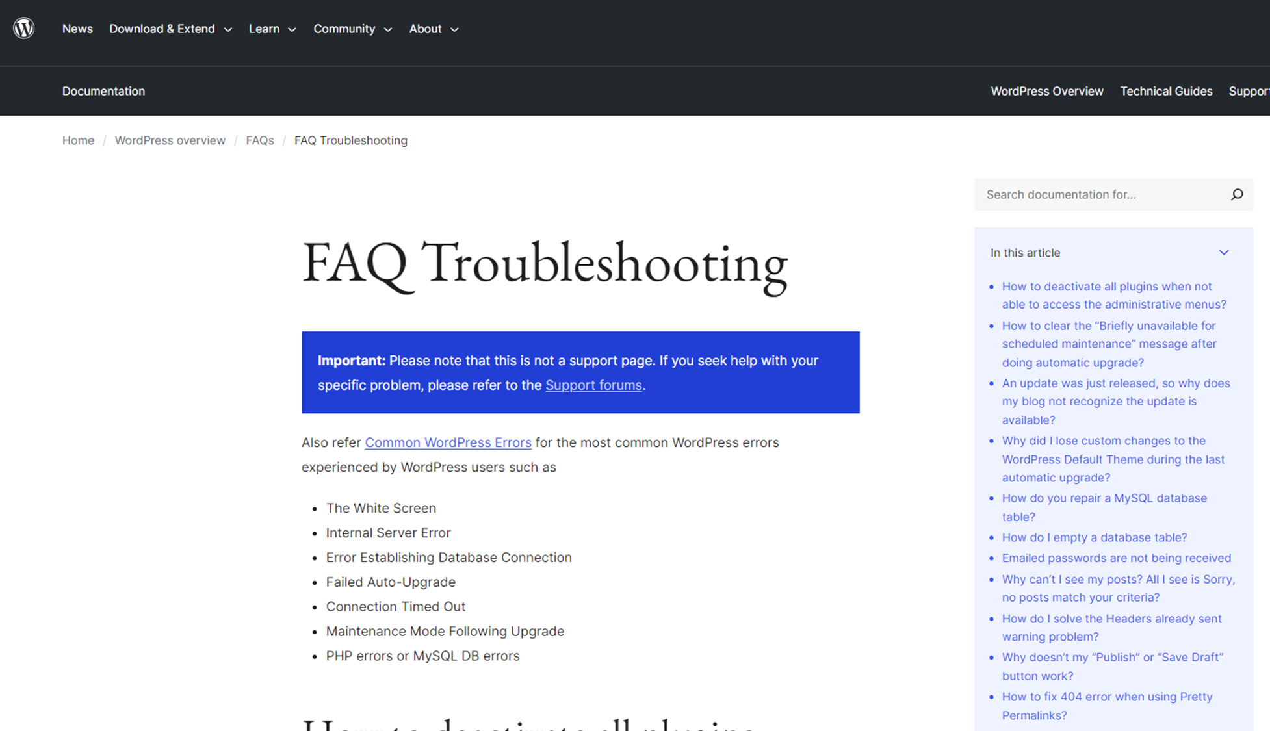The image size is (1270, 731).
Task: Click 'Maintenance Mode Following Upgrade' item
Action: [445, 632]
